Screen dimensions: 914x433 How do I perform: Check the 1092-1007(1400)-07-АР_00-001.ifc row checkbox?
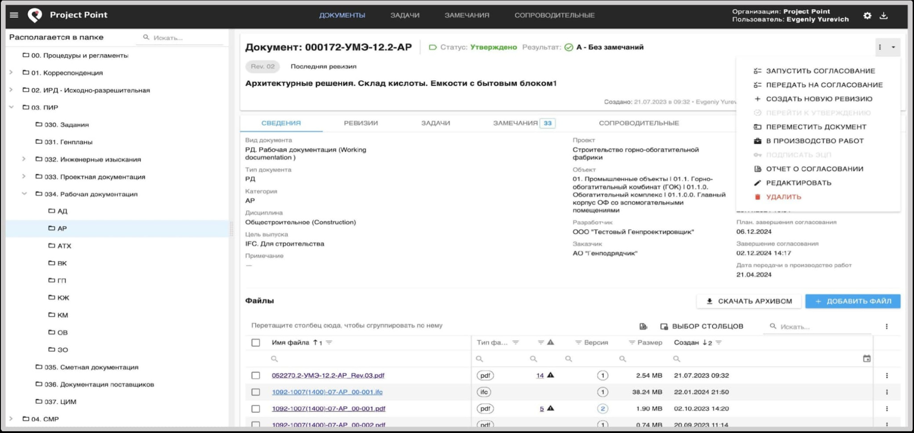(x=255, y=392)
